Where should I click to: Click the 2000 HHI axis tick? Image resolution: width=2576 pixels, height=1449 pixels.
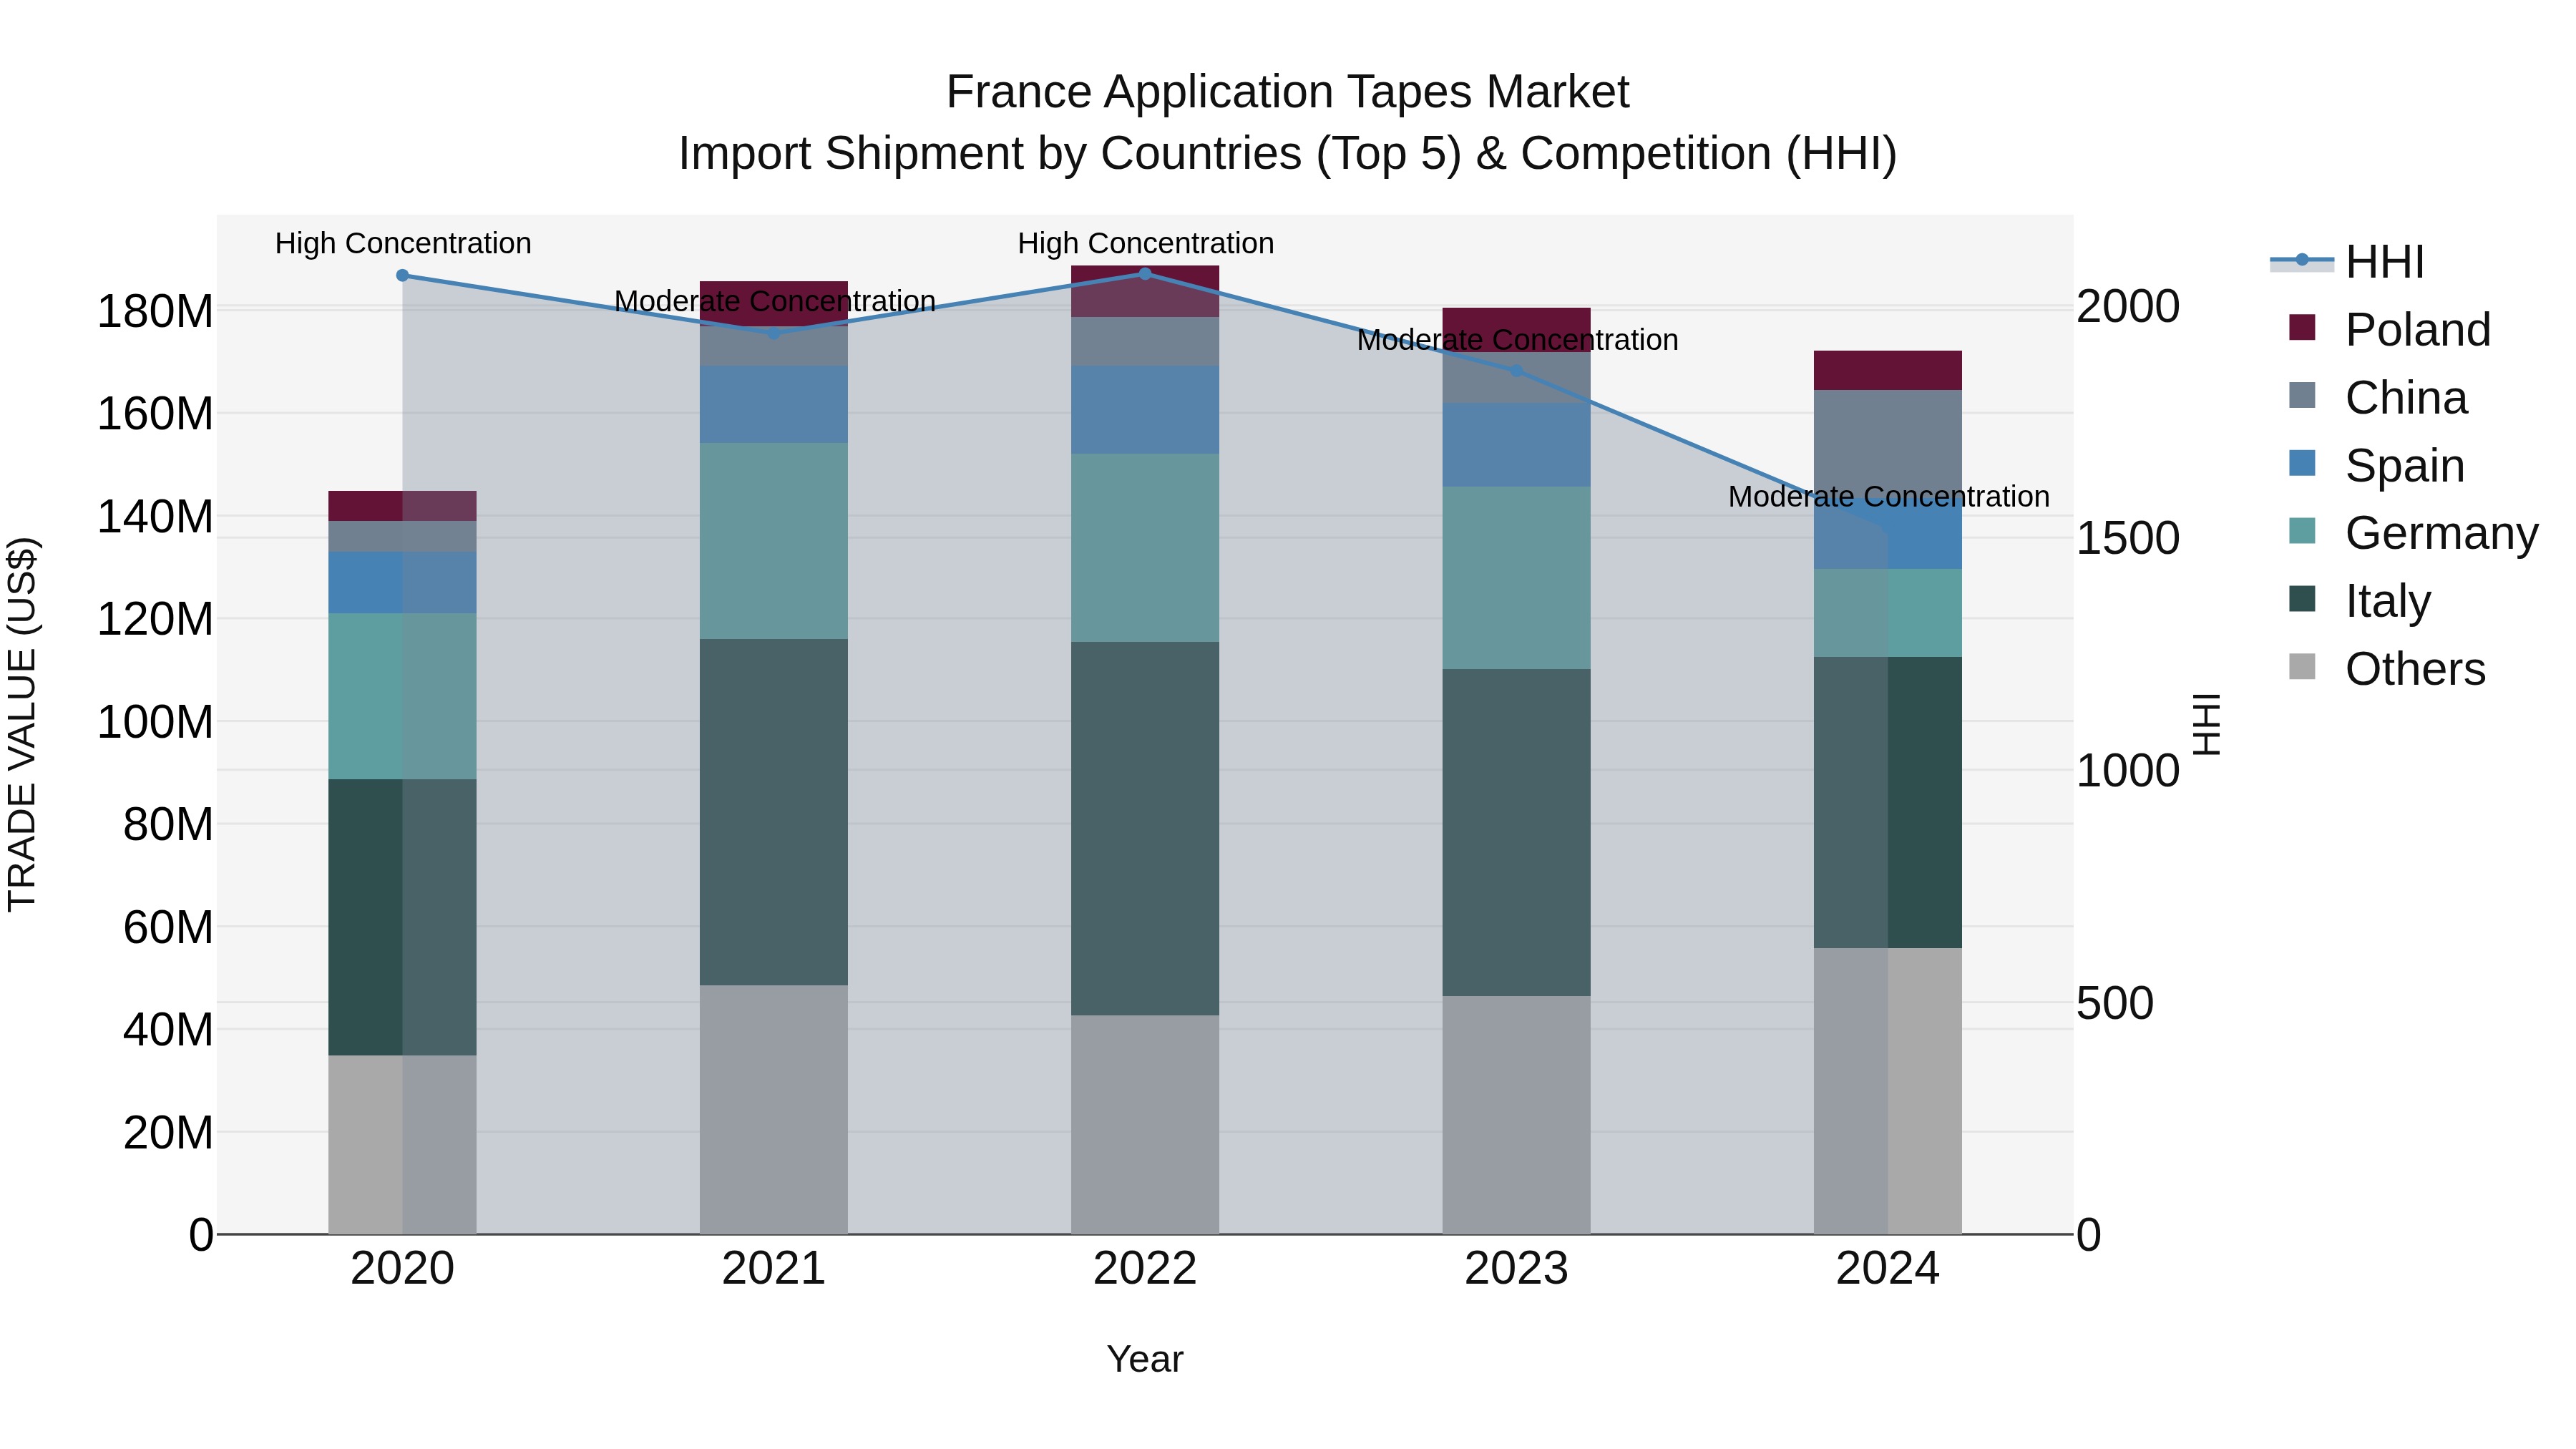point(2128,306)
